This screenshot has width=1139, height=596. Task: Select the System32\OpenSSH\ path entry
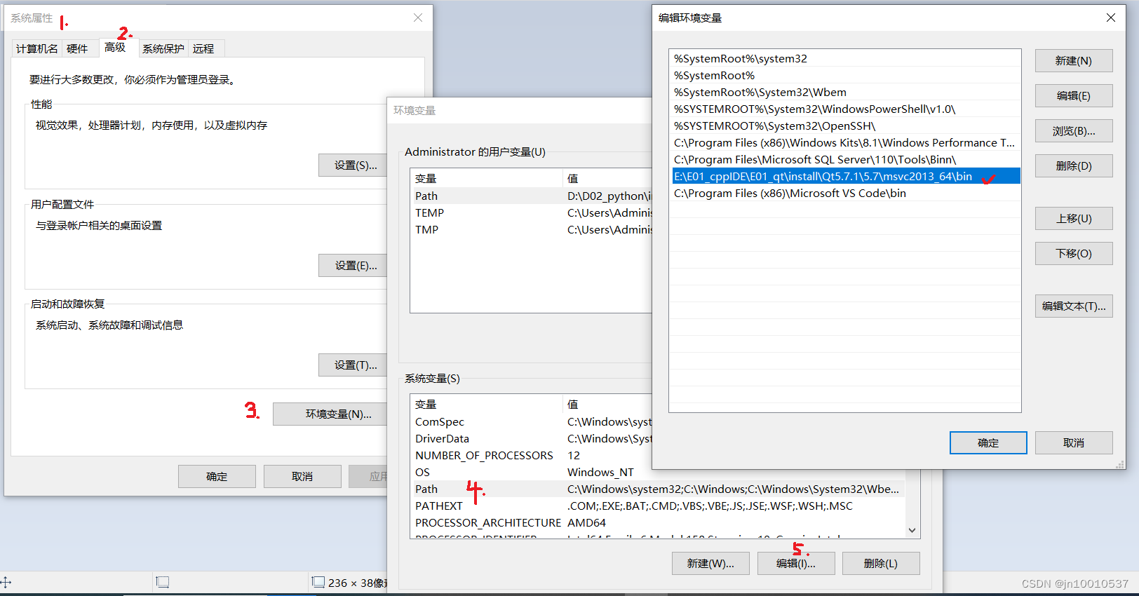tap(845, 126)
